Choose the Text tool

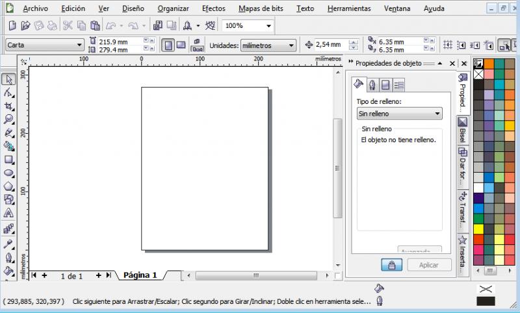point(9,212)
